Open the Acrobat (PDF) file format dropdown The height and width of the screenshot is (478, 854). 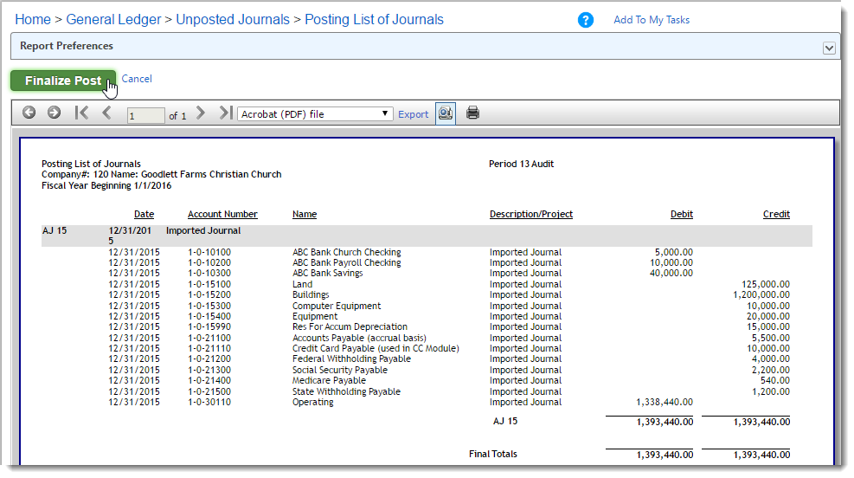[315, 114]
